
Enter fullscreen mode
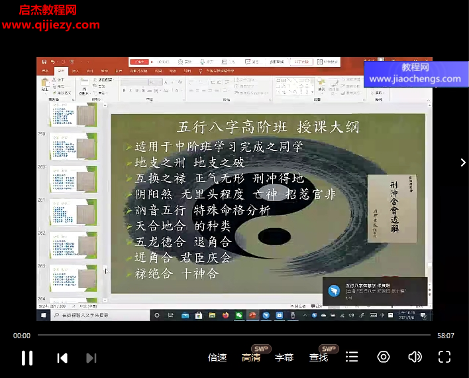[x=444, y=357]
